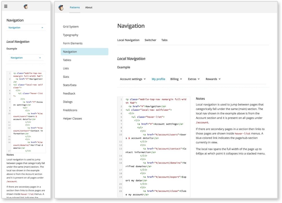Open Typography from the sidebar
The image size is (282, 203).
click(70, 35)
